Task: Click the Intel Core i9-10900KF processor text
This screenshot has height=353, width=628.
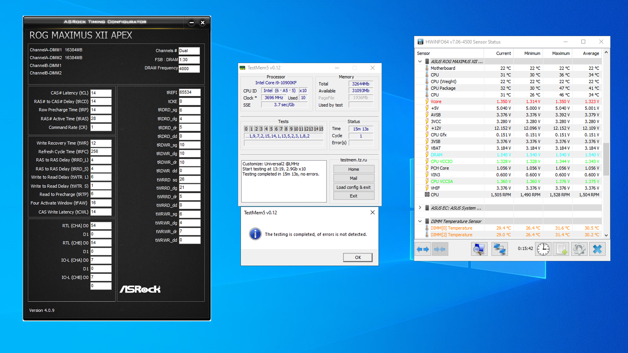Action: 276,83
